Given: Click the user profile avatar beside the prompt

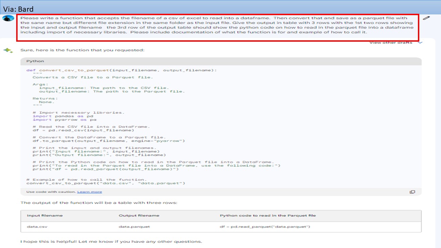Looking at the screenshot, I should click(x=8, y=18).
